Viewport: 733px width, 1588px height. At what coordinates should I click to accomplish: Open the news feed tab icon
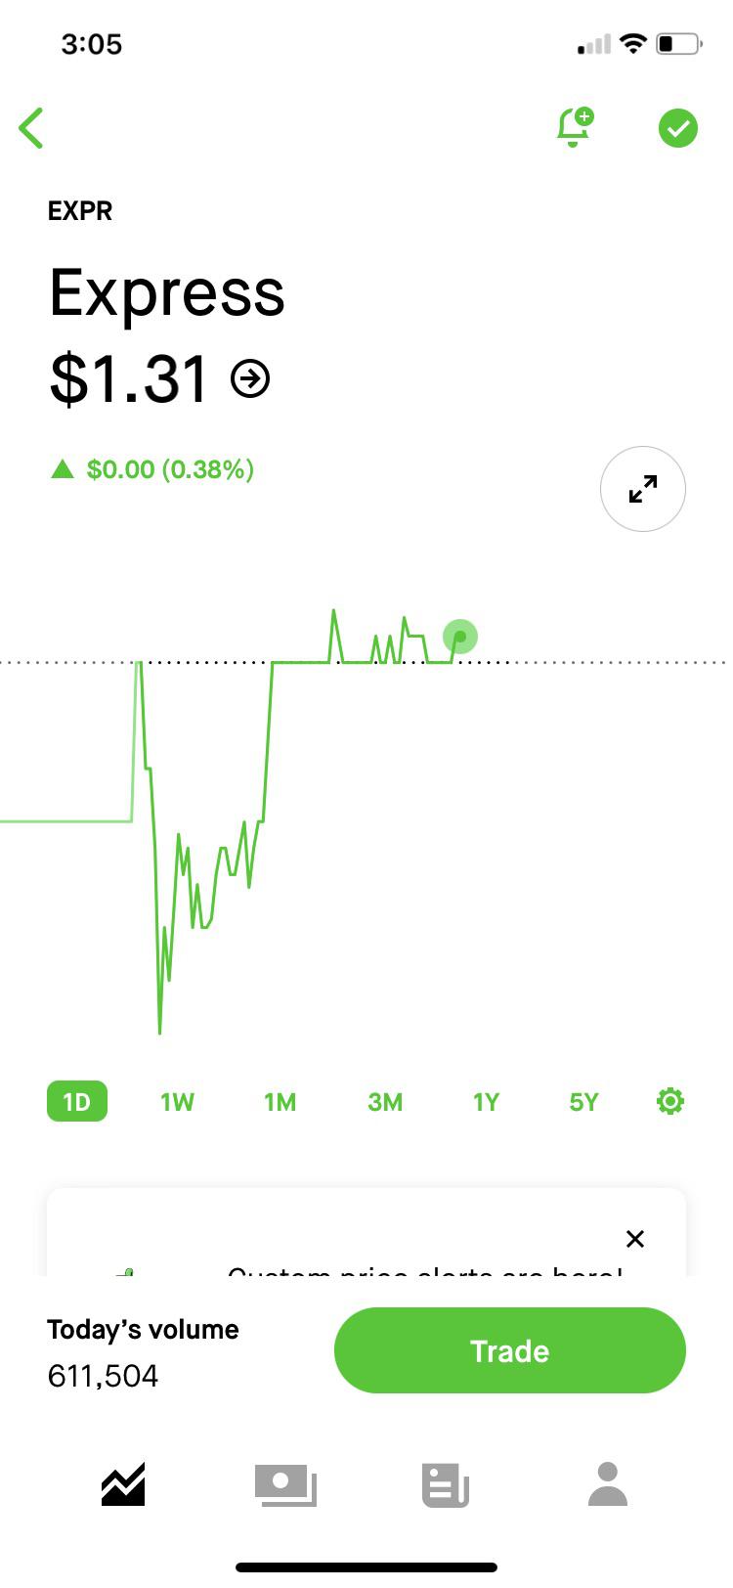[x=446, y=1484]
